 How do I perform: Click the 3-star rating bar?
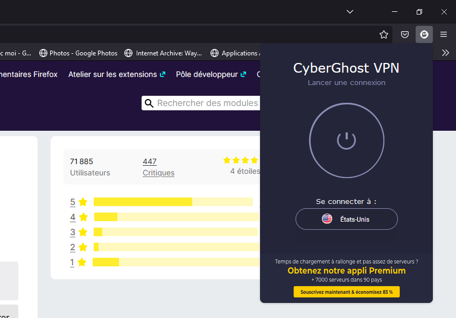pyautogui.click(x=176, y=232)
